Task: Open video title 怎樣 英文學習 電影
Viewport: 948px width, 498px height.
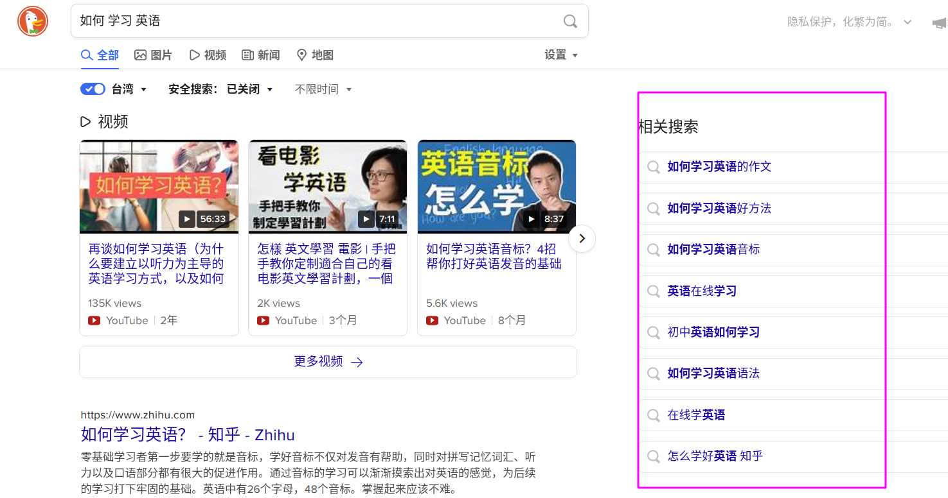Action: [326, 264]
